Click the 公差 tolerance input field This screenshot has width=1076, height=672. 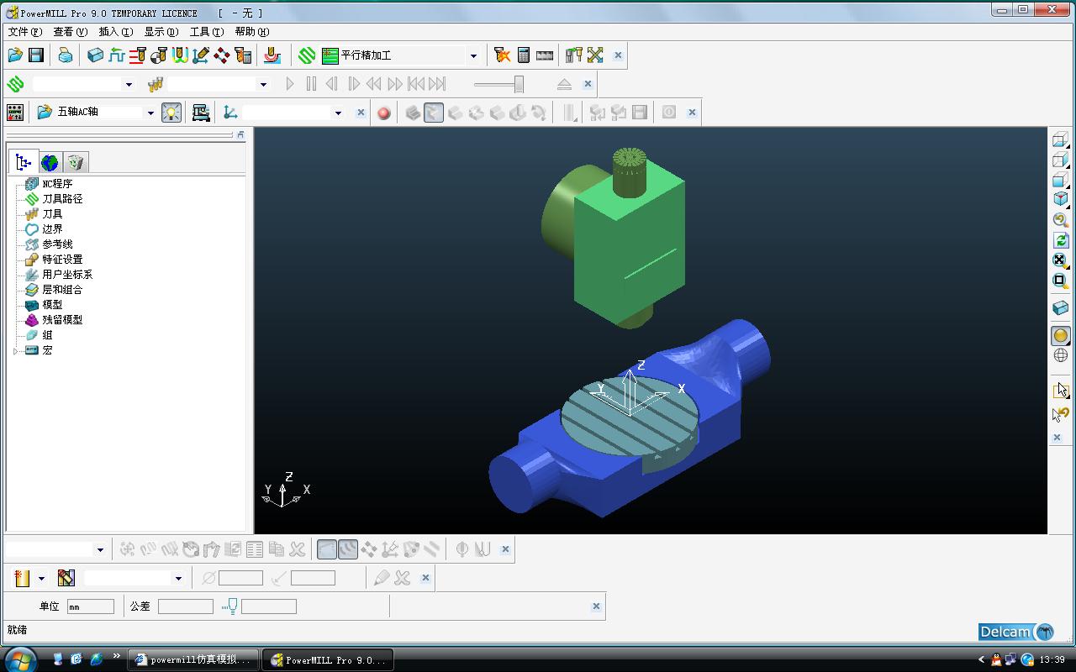pos(185,606)
